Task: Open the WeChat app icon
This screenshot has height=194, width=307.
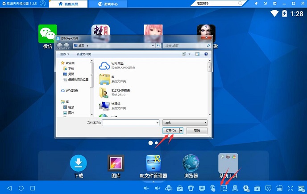Action: click(47, 33)
